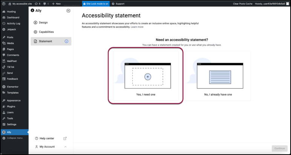Open Help center external link icon
291x155 pixels.
click(65, 138)
